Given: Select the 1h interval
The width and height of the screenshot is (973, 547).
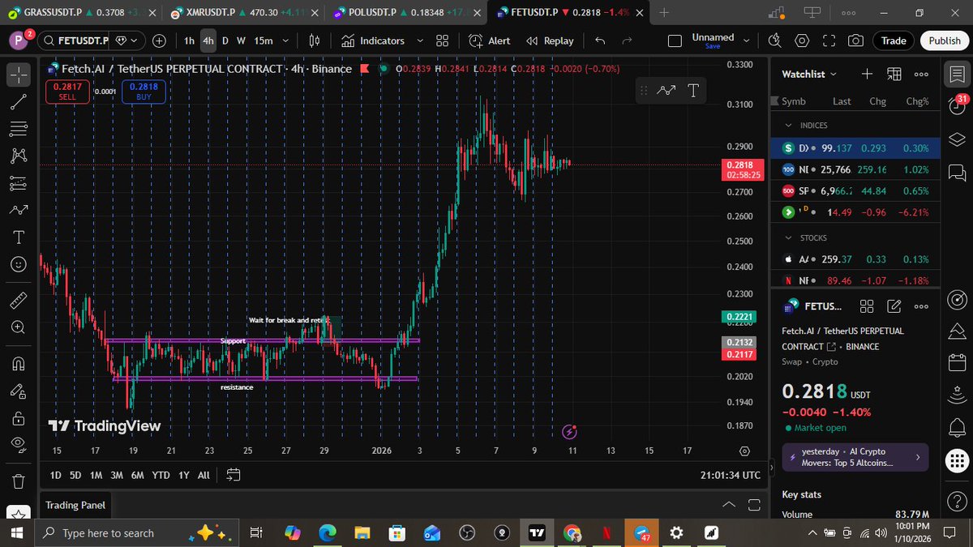Looking at the screenshot, I should (189, 41).
